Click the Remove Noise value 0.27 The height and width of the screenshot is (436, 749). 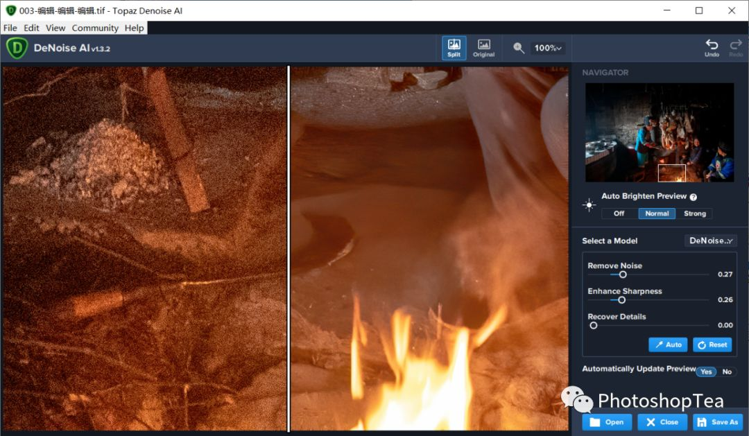pos(725,274)
